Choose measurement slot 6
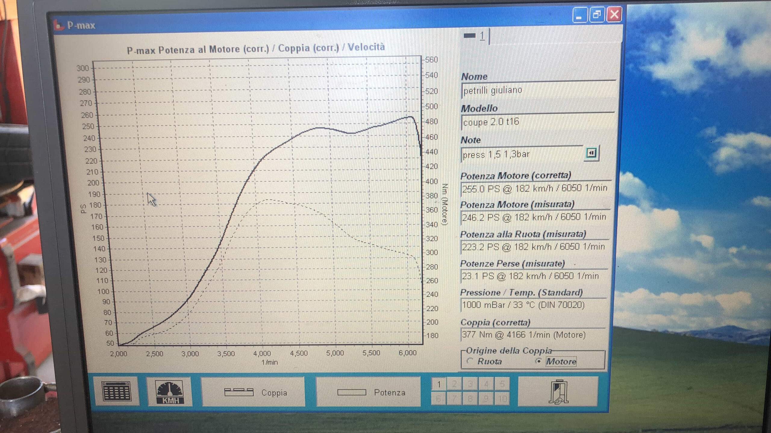Image resolution: width=771 pixels, height=433 pixels. pos(439,399)
